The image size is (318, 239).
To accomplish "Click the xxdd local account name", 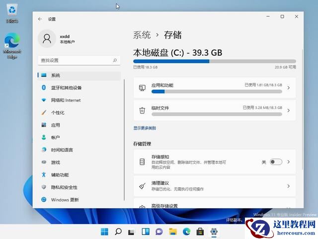I will pyautogui.click(x=65, y=36).
